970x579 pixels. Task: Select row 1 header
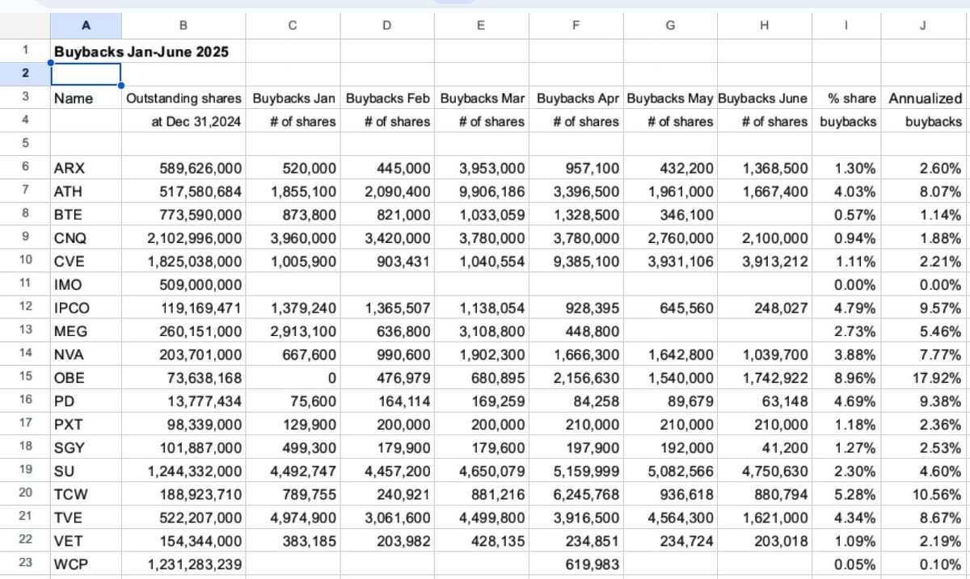25,51
